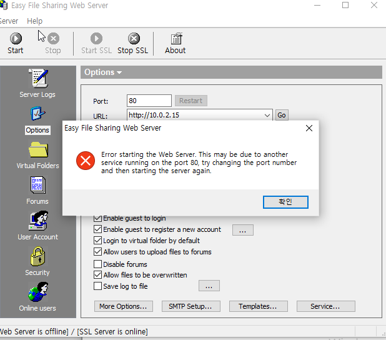Click the Stop server toolbar icon
This screenshot has height=340, width=386.
[54, 38]
